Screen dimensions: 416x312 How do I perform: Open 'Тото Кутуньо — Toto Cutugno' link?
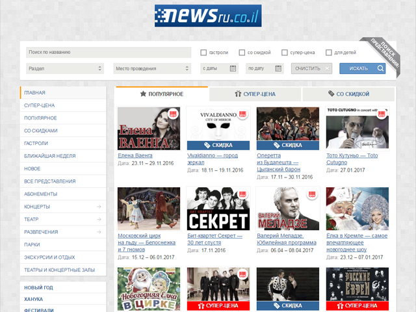pyautogui.click(x=352, y=159)
